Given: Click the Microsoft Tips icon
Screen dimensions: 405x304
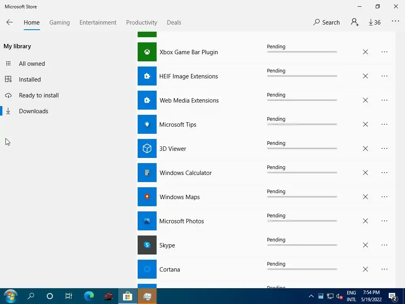Looking at the screenshot, I should coord(147,124).
